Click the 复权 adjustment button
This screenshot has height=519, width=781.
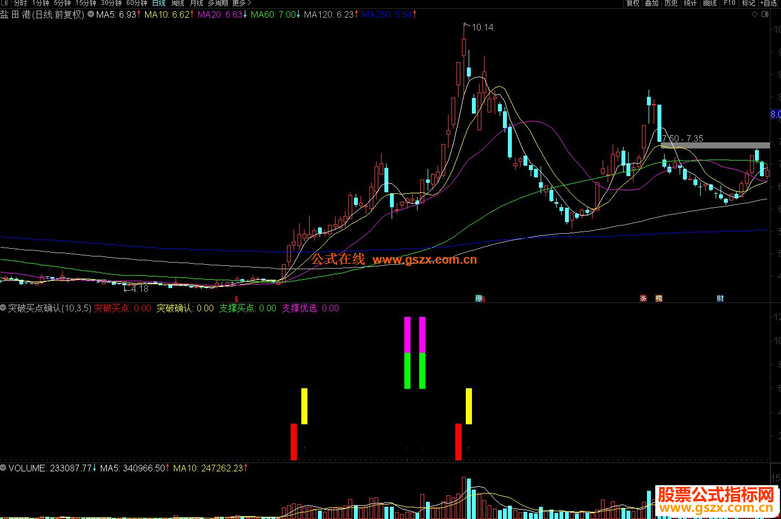point(633,3)
